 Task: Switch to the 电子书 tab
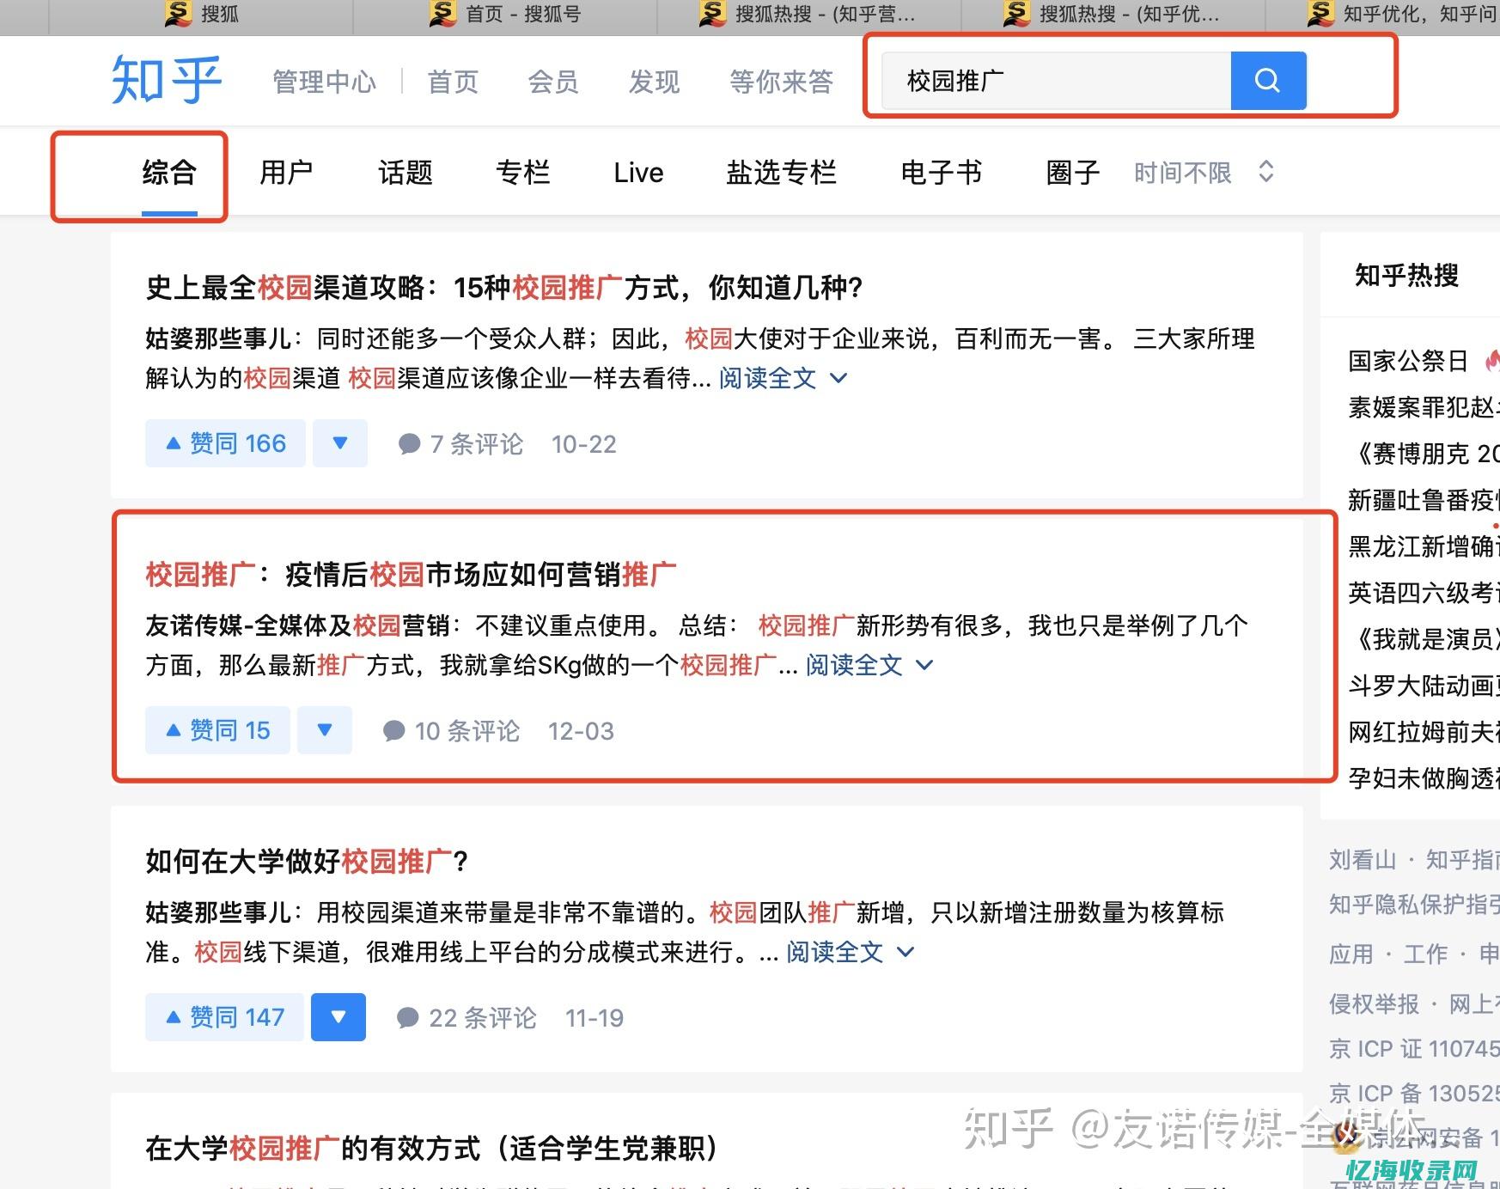pyautogui.click(x=941, y=173)
